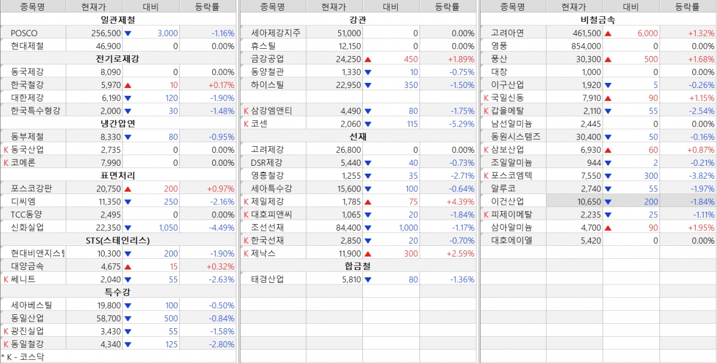This screenshot has height=363, width=717.
Task: Click 동일철강 stock name
Action: (x=27, y=344)
